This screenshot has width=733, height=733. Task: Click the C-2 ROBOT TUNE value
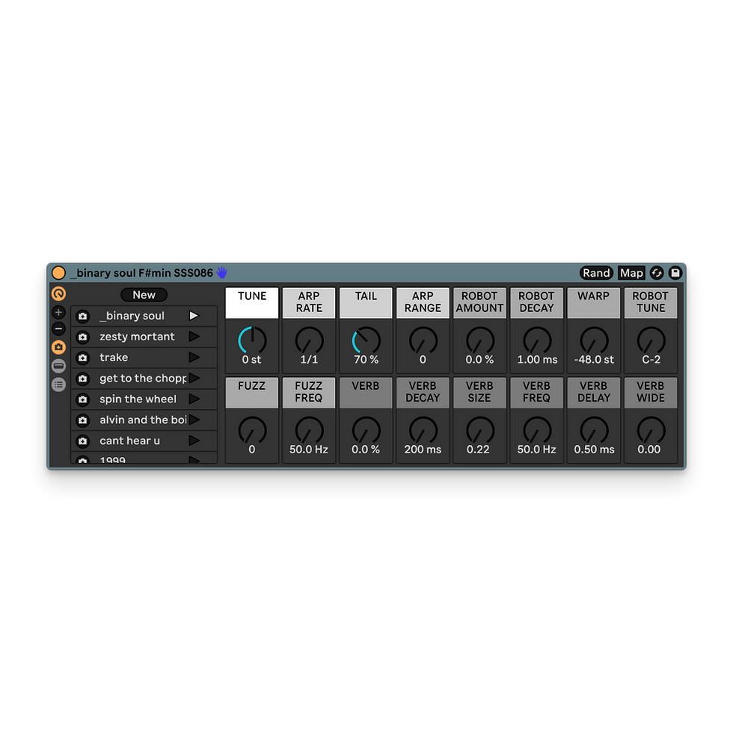click(651, 360)
